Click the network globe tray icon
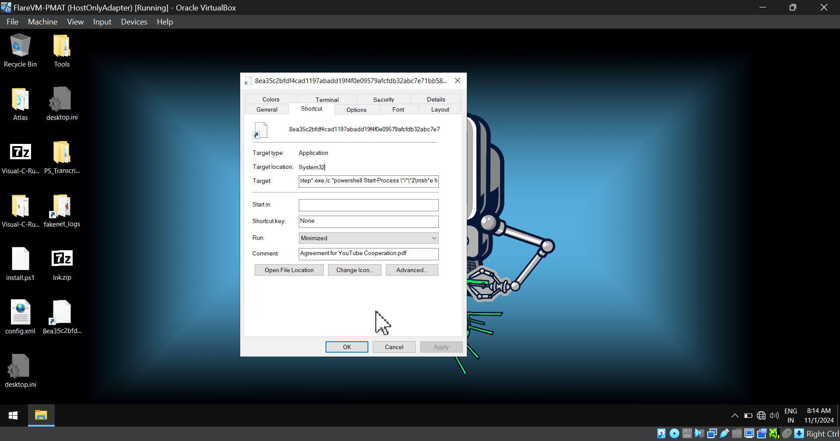 click(x=761, y=416)
